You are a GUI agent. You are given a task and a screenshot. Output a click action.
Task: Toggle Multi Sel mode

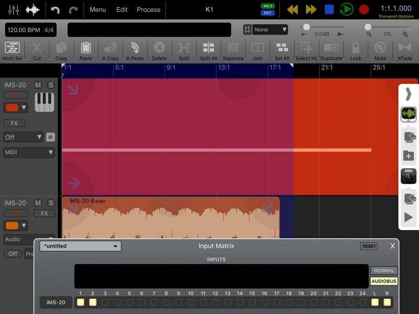pos(12,51)
